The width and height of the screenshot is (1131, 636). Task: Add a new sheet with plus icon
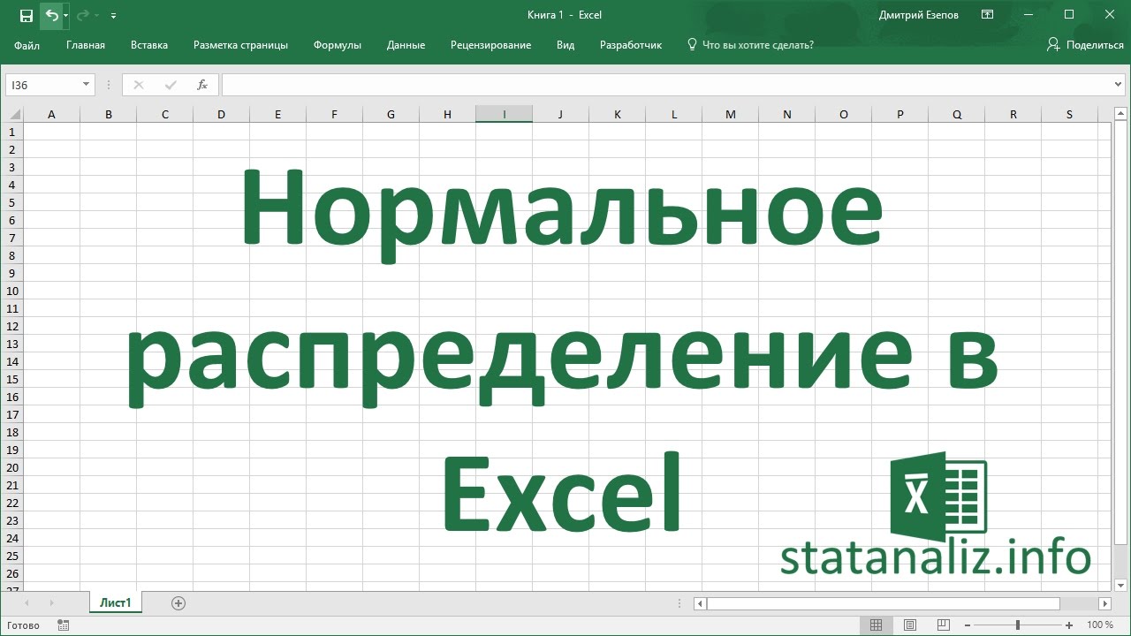click(x=178, y=603)
